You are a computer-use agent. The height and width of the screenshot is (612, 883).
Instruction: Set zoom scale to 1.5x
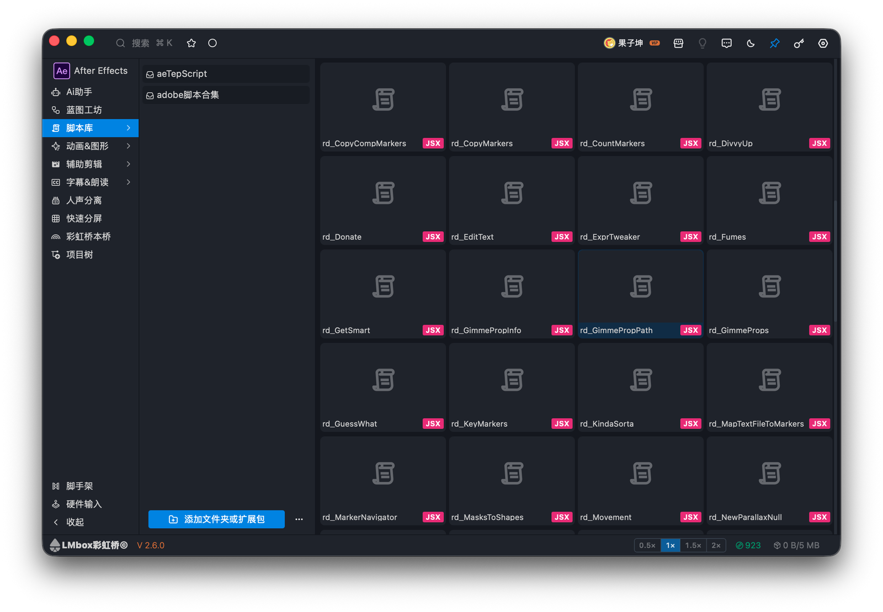pyautogui.click(x=693, y=545)
